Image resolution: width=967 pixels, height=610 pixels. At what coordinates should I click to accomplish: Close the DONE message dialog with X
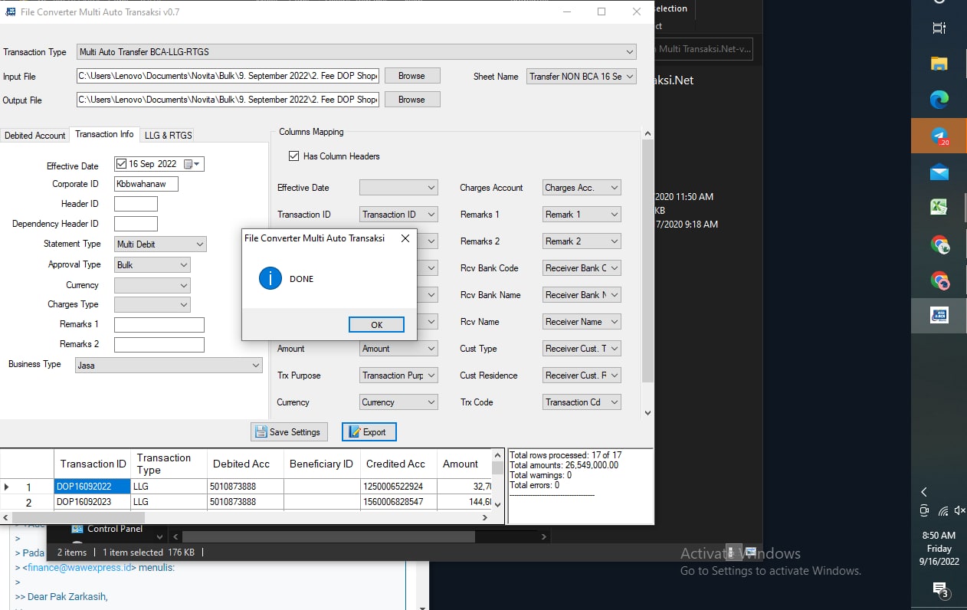(x=405, y=238)
